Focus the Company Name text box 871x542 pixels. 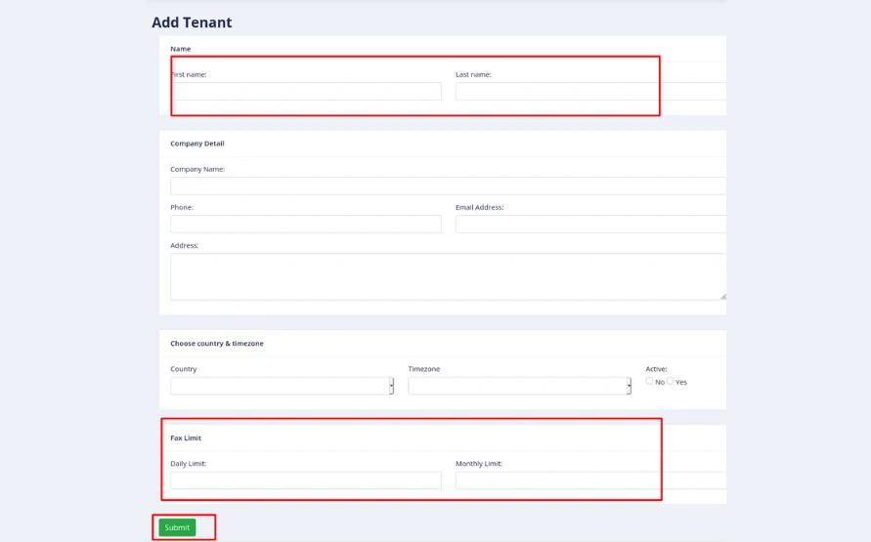(448, 186)
